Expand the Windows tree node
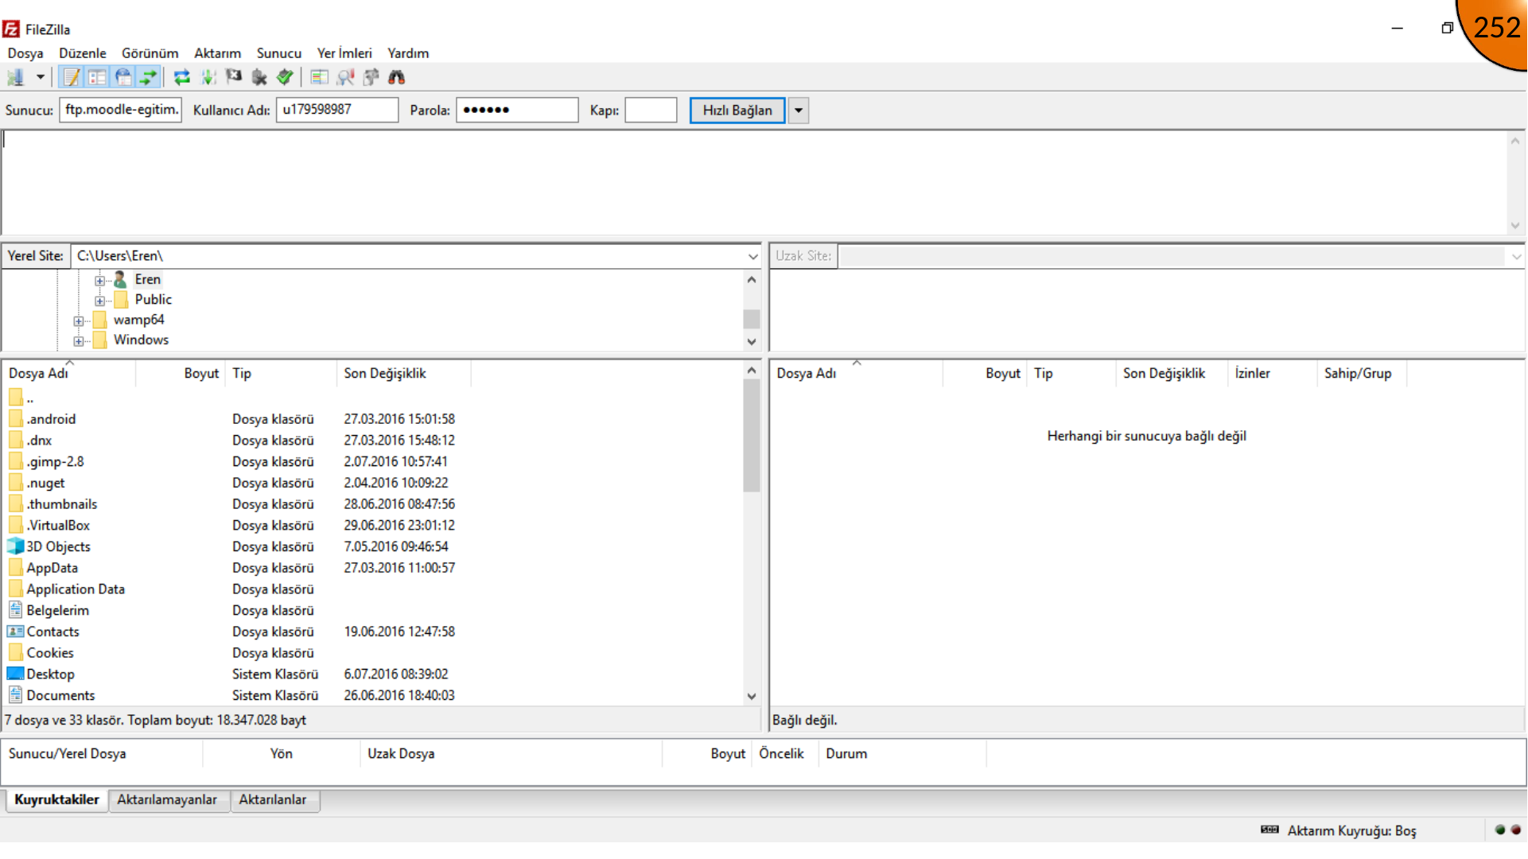 coord(78,341)
